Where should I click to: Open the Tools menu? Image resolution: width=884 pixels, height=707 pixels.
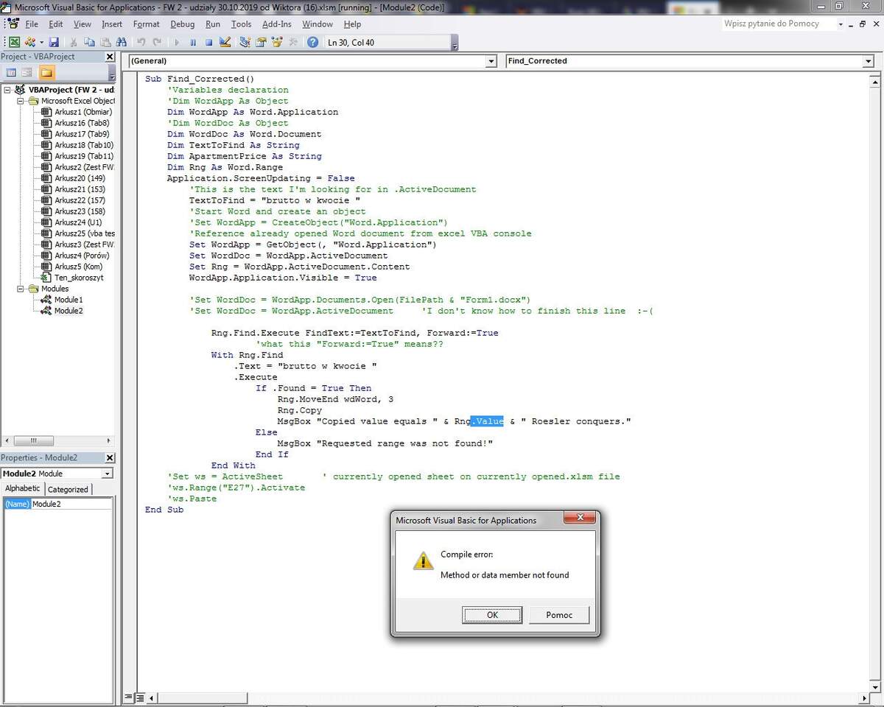[x=241, y=24]
